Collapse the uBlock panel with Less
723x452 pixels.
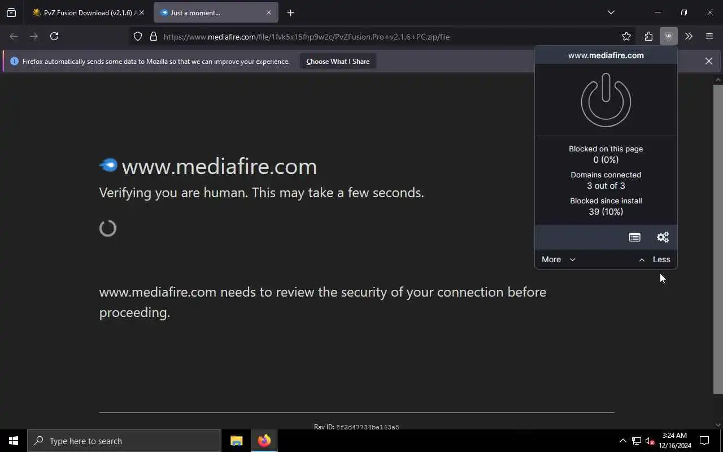pyautogui.click(x=654, y=259)
